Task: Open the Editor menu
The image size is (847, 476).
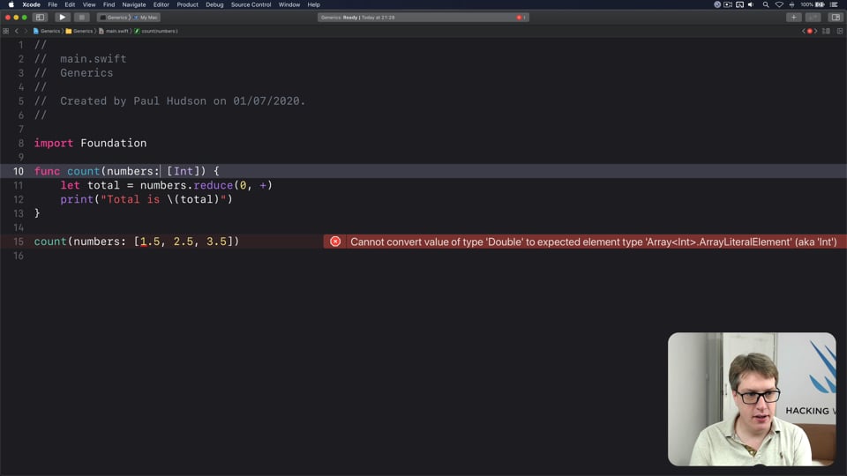Action: tap(161, 4)
